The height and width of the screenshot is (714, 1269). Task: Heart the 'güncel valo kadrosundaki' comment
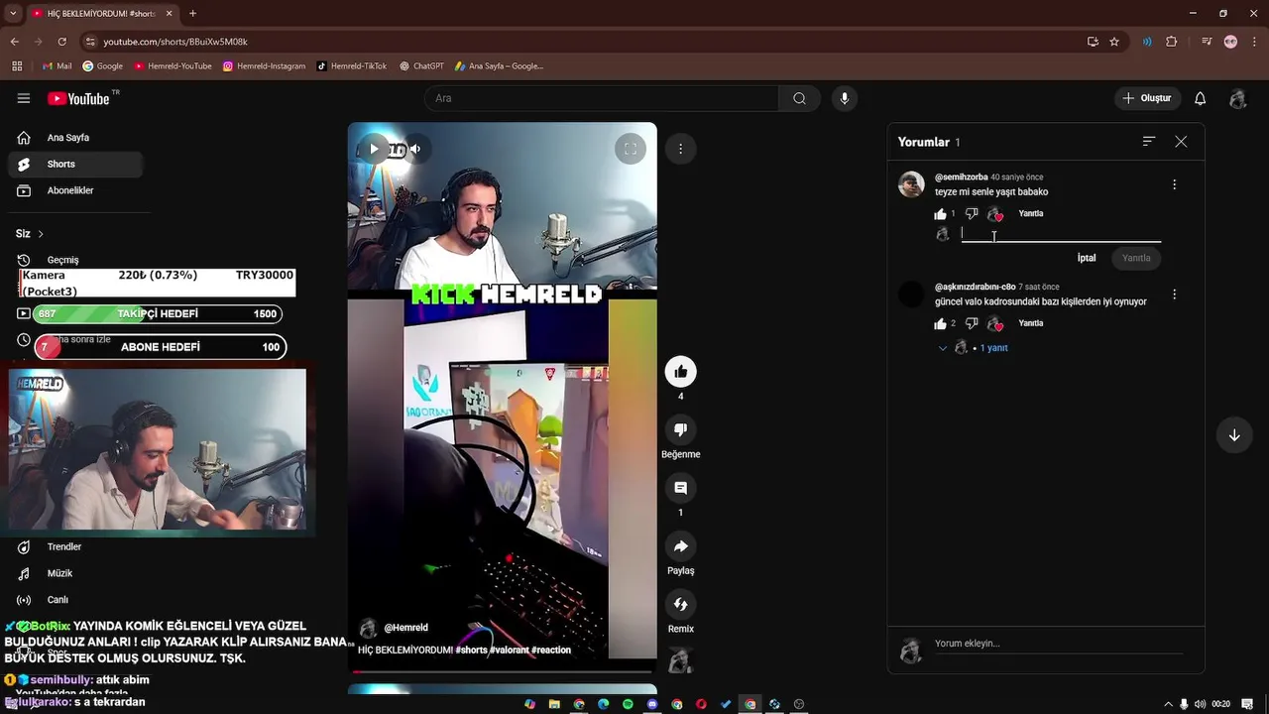[995, 323]
